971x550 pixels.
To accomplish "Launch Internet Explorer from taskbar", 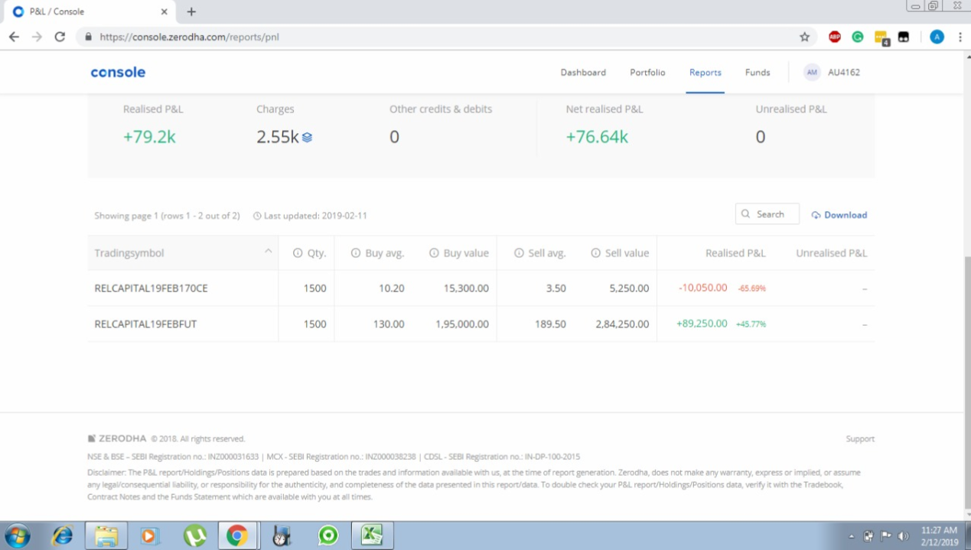I will coord(63,535).
